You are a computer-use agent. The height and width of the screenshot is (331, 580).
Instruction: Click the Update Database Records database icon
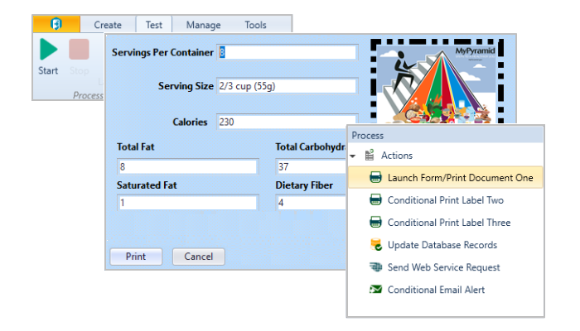point(375,245)
